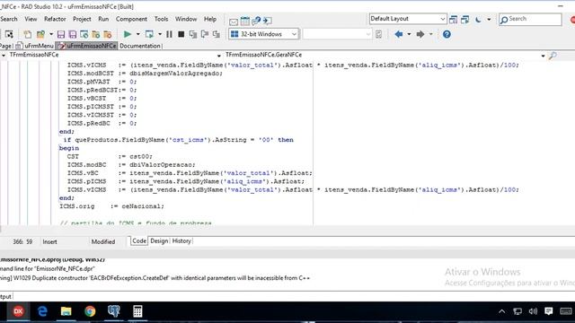Open the Refactor menu
This screenshot has height=323, width=575.
tap(55, 19)
